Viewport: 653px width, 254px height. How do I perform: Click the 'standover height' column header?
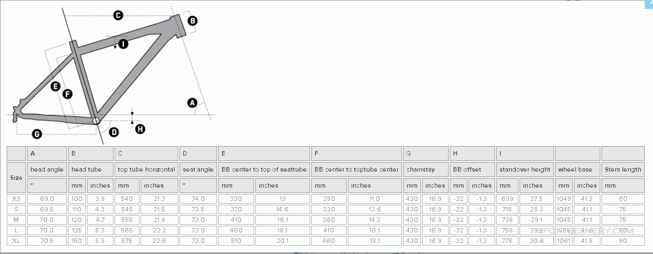tap(525, 169)
